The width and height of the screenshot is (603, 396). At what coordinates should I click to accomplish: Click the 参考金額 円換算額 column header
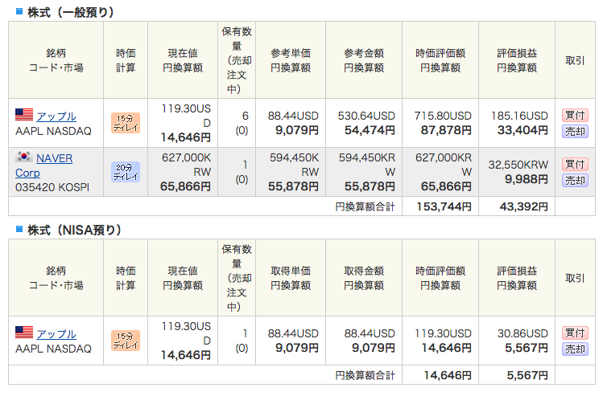point(364,60)
